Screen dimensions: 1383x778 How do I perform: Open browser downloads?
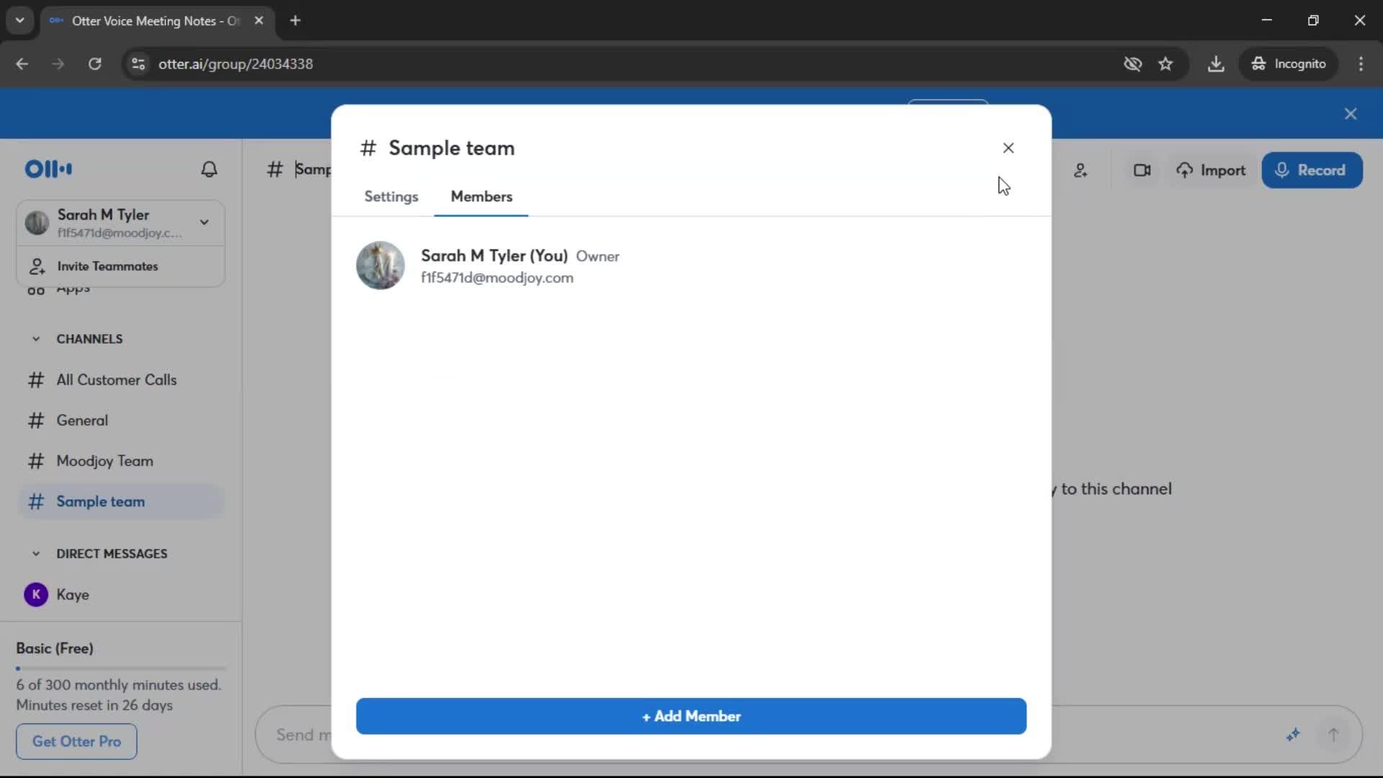[1216, 64]
